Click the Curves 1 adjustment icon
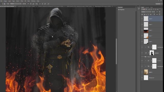This screenshot has height=92, width=164. coord(148,61)
